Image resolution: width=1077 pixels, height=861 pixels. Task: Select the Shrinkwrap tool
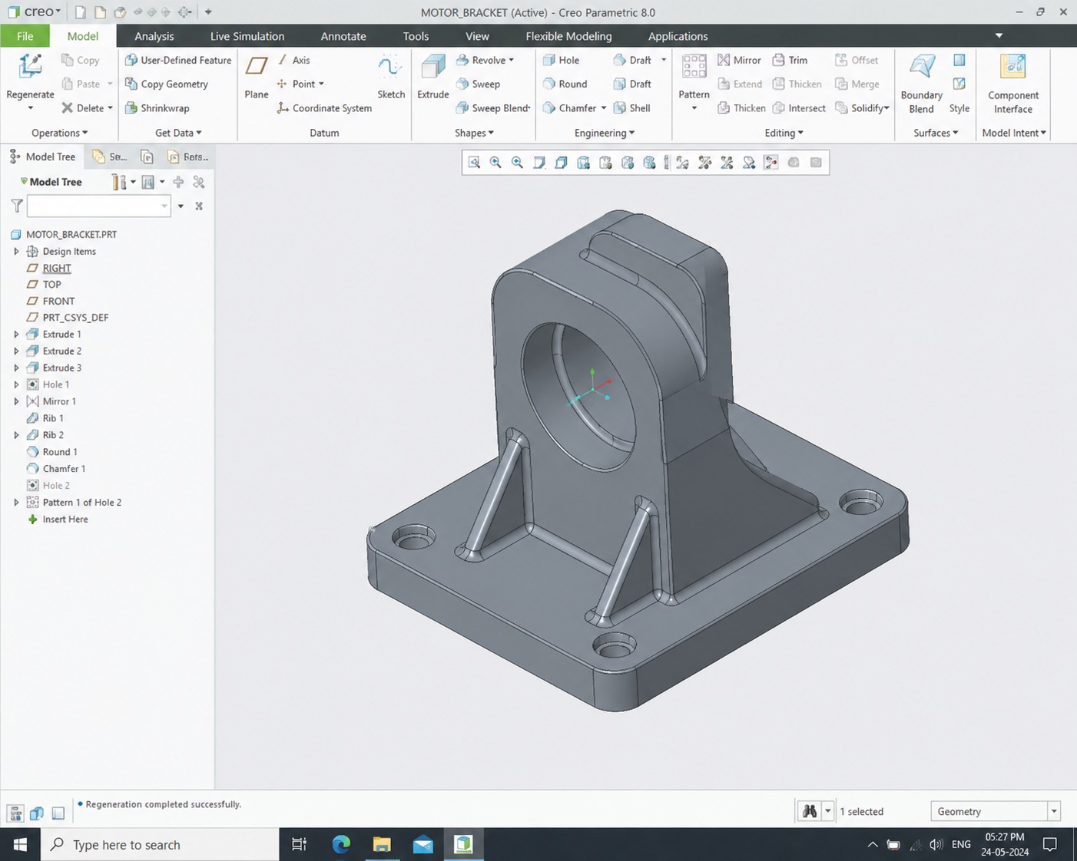(x=157, y=108)
